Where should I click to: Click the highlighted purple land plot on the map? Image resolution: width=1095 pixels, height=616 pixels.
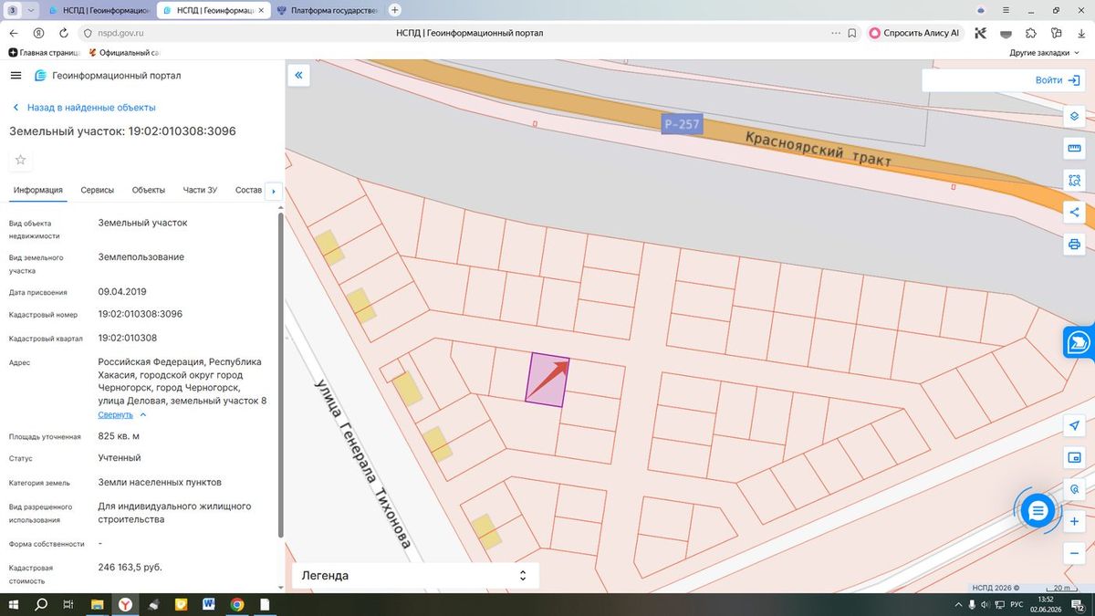(547, 379)
